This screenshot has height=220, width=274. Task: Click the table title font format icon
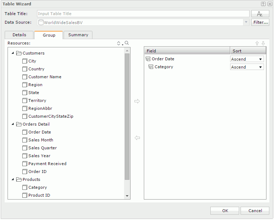pos(260,14)
